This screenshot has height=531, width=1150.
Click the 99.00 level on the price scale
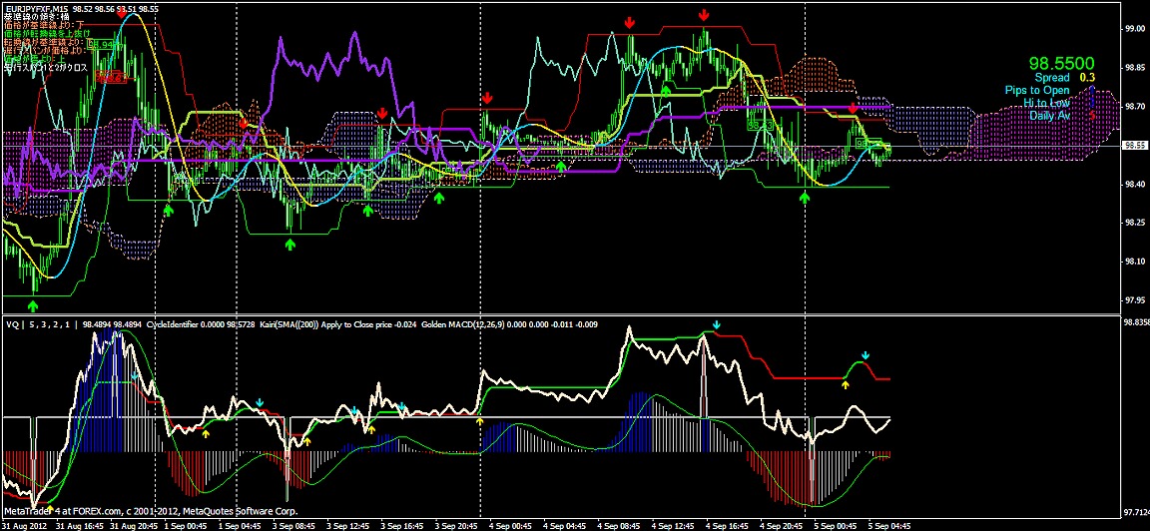pos(1135,29)
